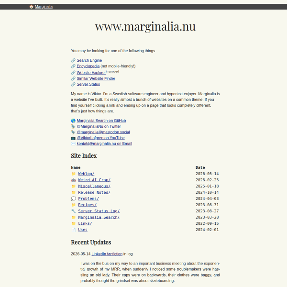Click date 2023-03-28 in site index
The height and width of the screenshot is (287, 287).
207,217
